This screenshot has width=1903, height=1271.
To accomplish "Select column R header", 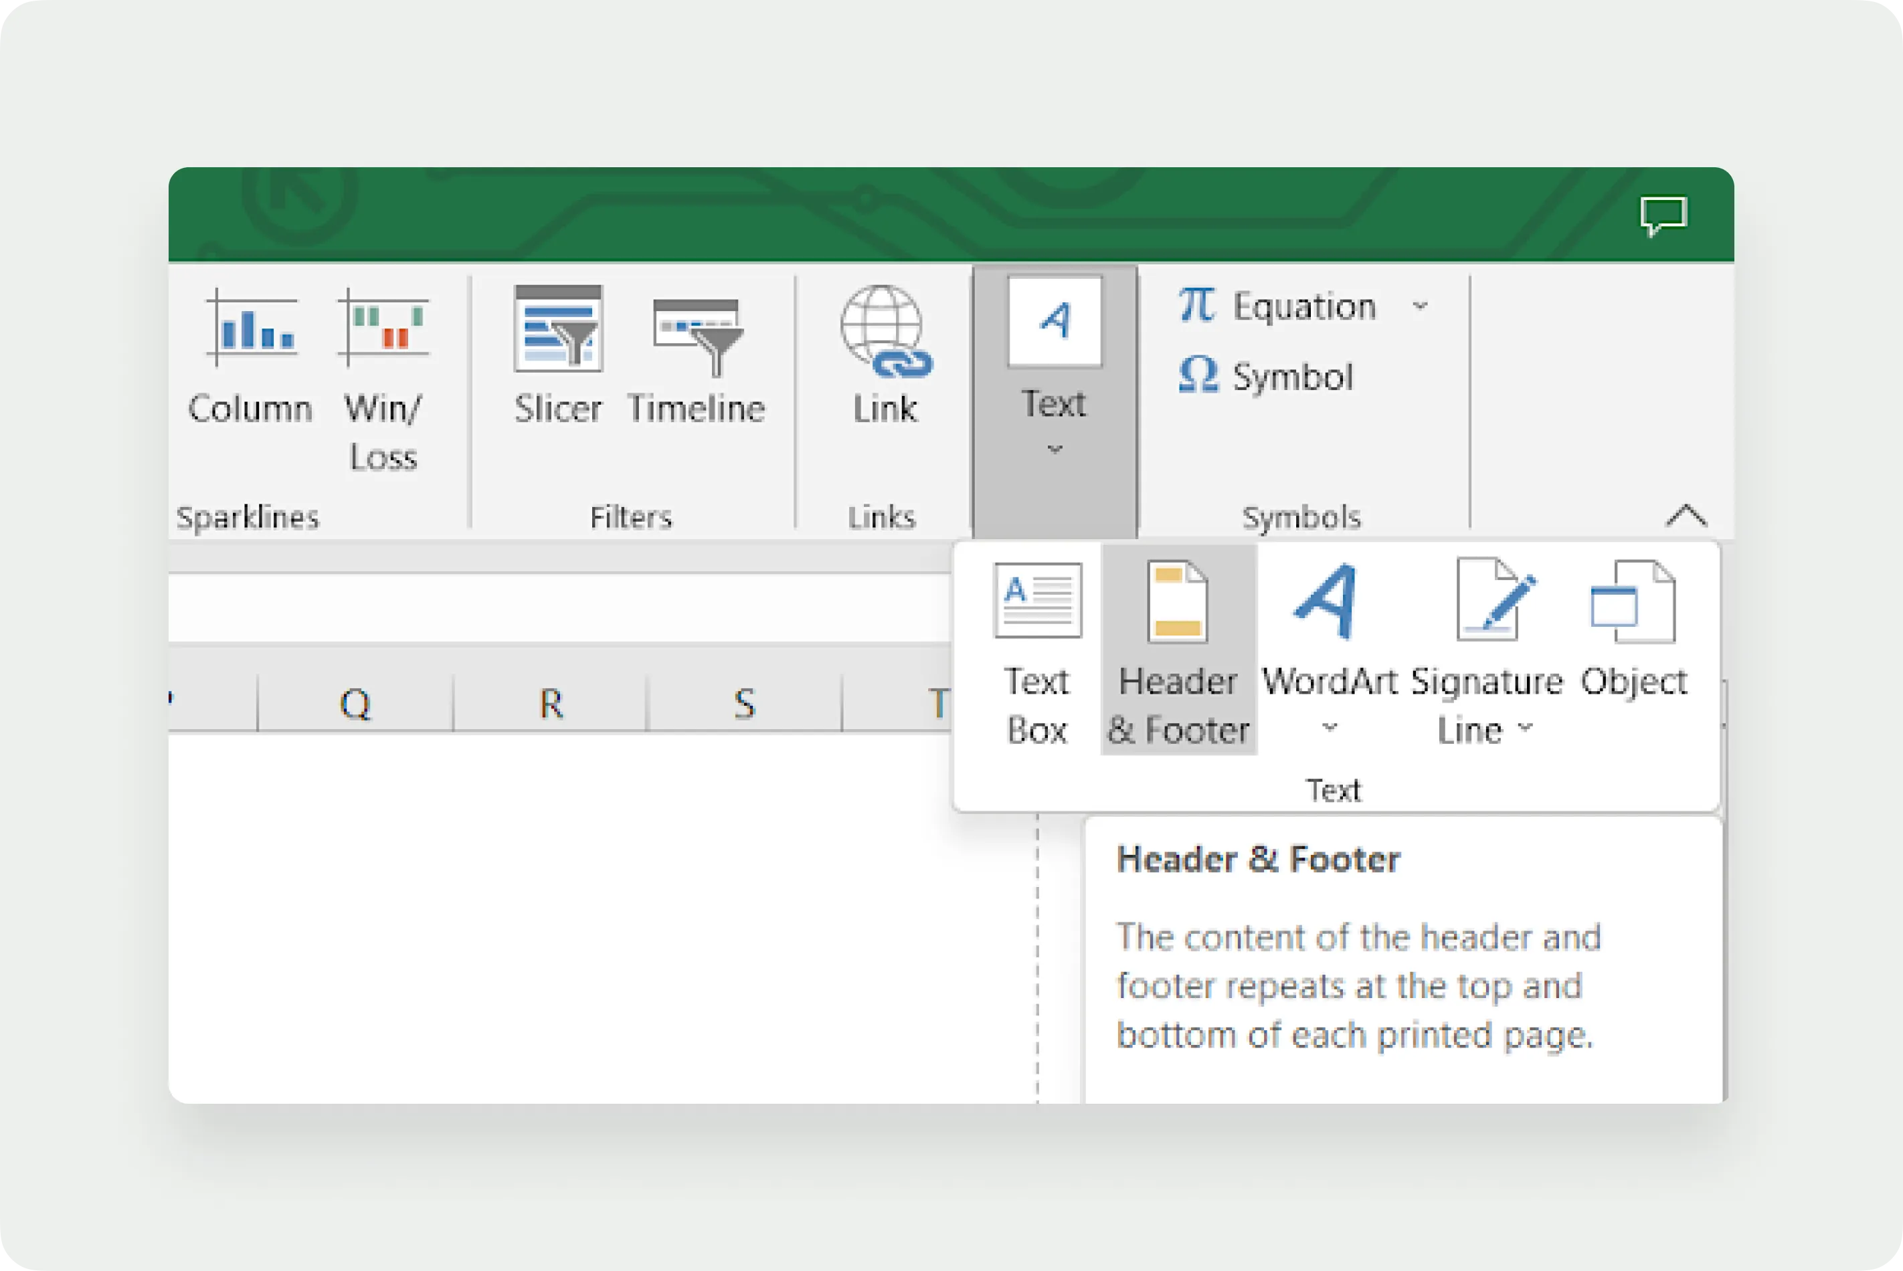I will pos(551,704).
